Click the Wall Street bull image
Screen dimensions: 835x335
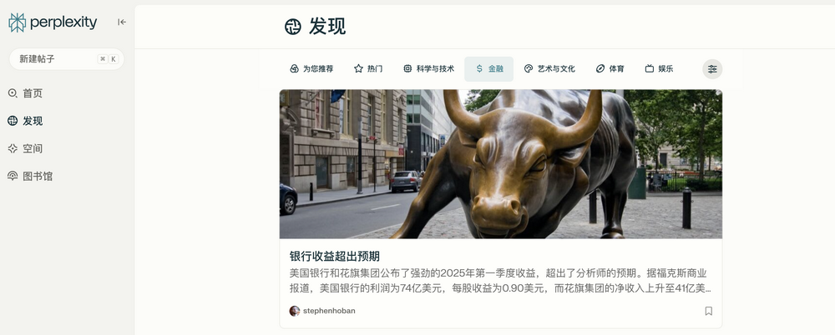click(x=500, y=164)
